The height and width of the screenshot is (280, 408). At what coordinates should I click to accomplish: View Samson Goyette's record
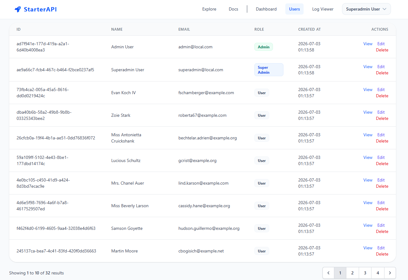368,225
